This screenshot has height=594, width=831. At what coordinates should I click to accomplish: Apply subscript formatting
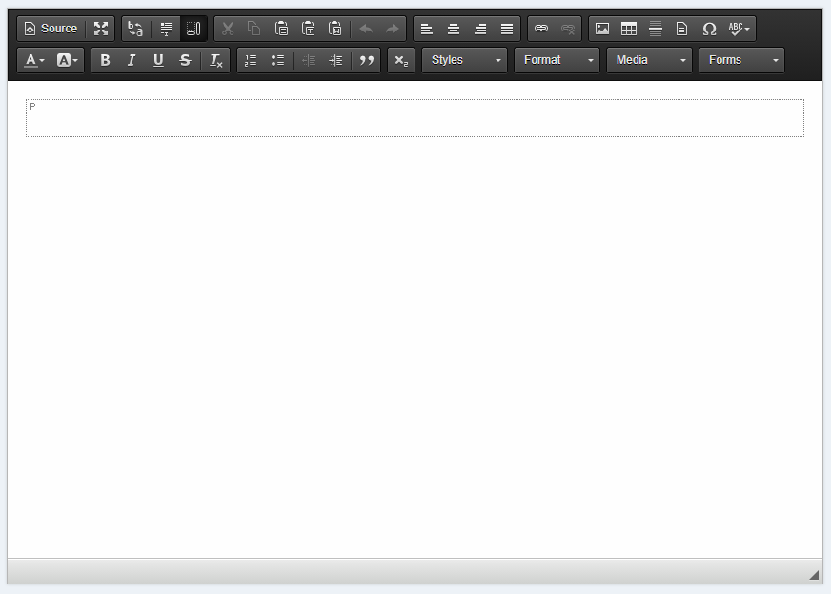[400, 59]
